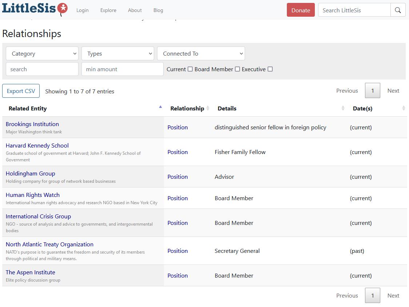This screenshot has width=409, height=307.
Task: Open the Category dropdown
Action: click(42, 53)
